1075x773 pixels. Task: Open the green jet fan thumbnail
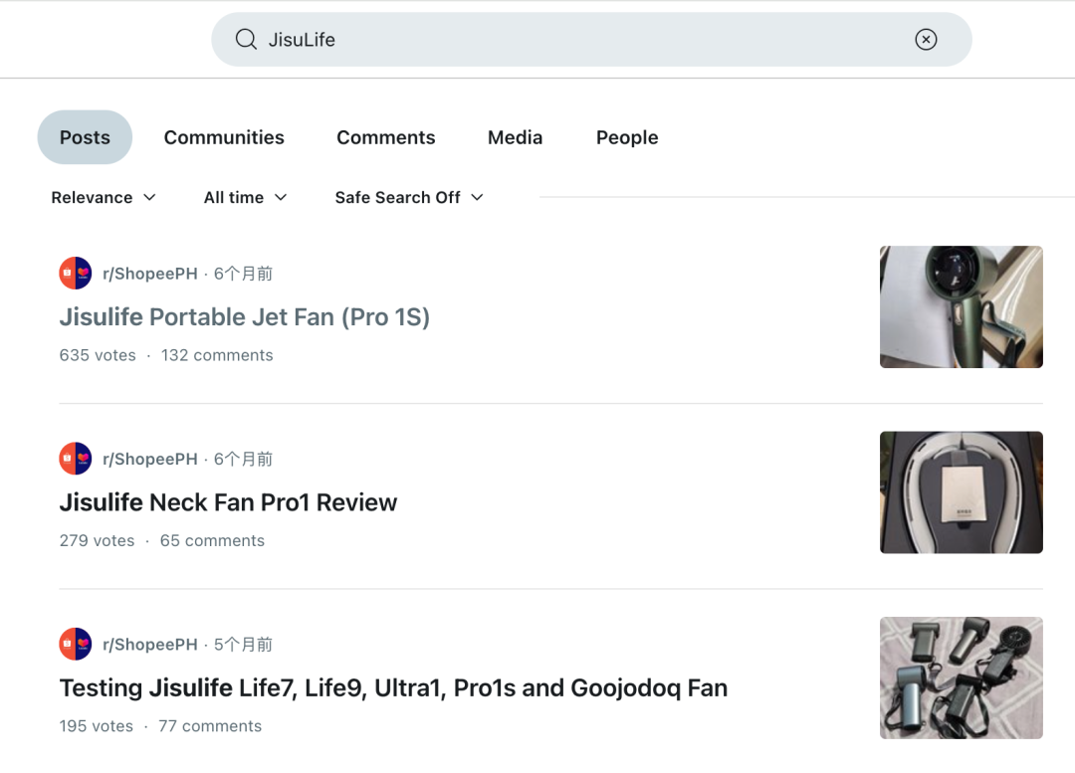[962, 307]
